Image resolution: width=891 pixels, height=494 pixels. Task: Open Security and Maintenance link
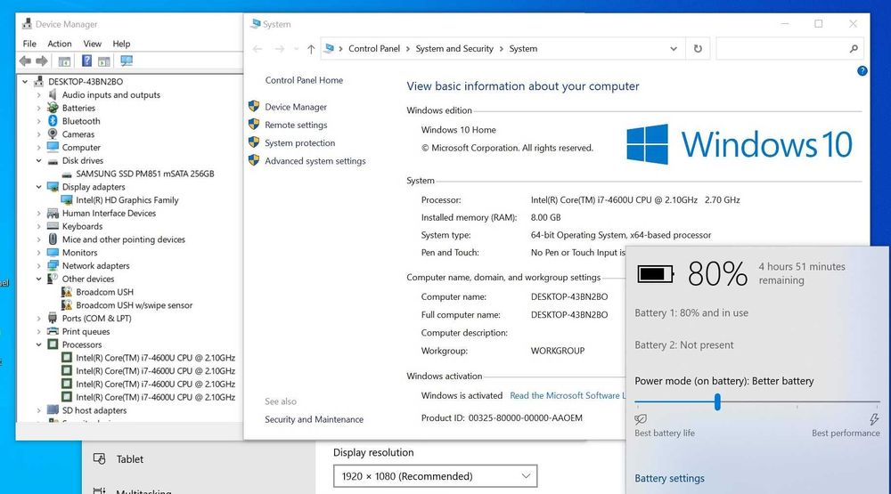tap(314, 419)
